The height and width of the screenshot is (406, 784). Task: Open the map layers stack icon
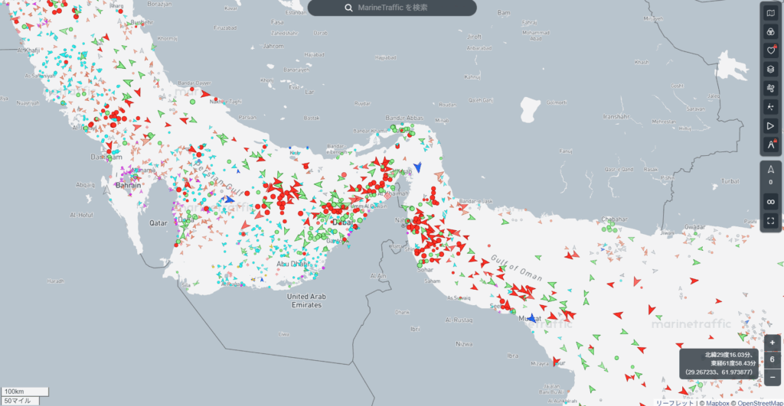pos(770,69)
